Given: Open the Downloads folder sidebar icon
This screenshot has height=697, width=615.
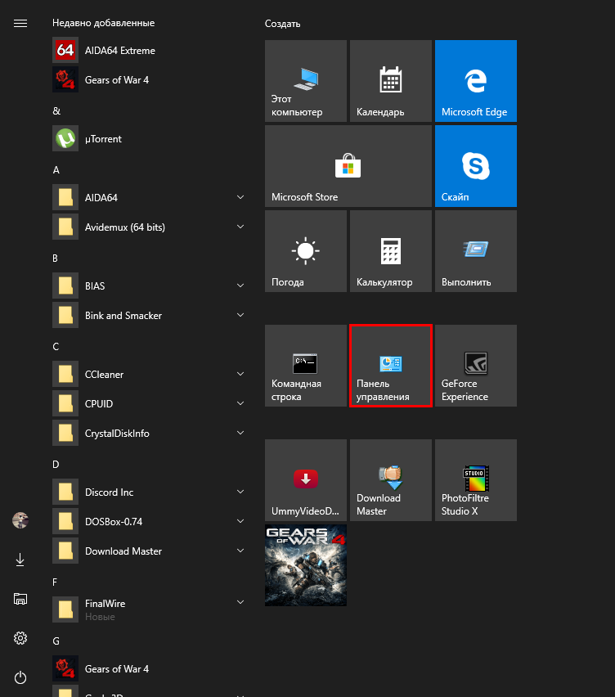Looking at the screenshot, I should pyautogui.click(x=20, y=560).
